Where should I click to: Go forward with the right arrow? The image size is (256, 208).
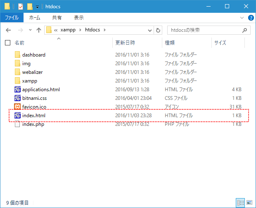20,30
